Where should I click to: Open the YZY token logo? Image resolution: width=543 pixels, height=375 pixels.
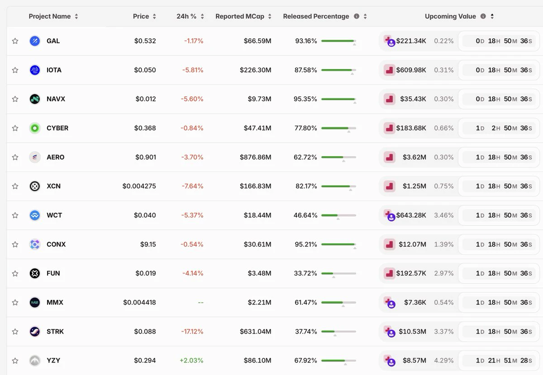pos(35,361)
